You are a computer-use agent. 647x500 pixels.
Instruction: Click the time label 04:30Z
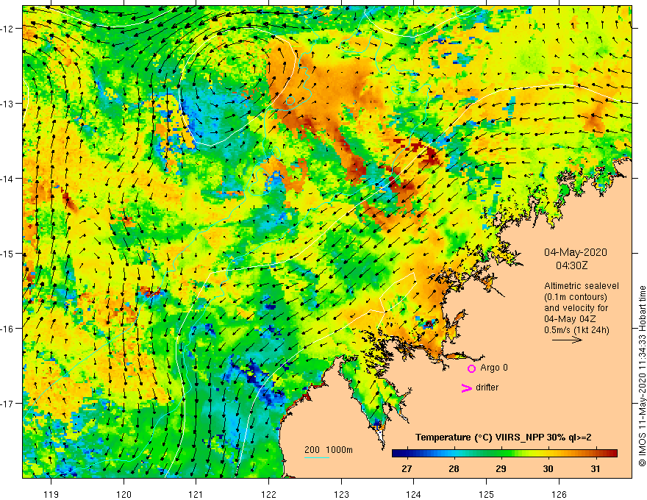tap(571, 265)
